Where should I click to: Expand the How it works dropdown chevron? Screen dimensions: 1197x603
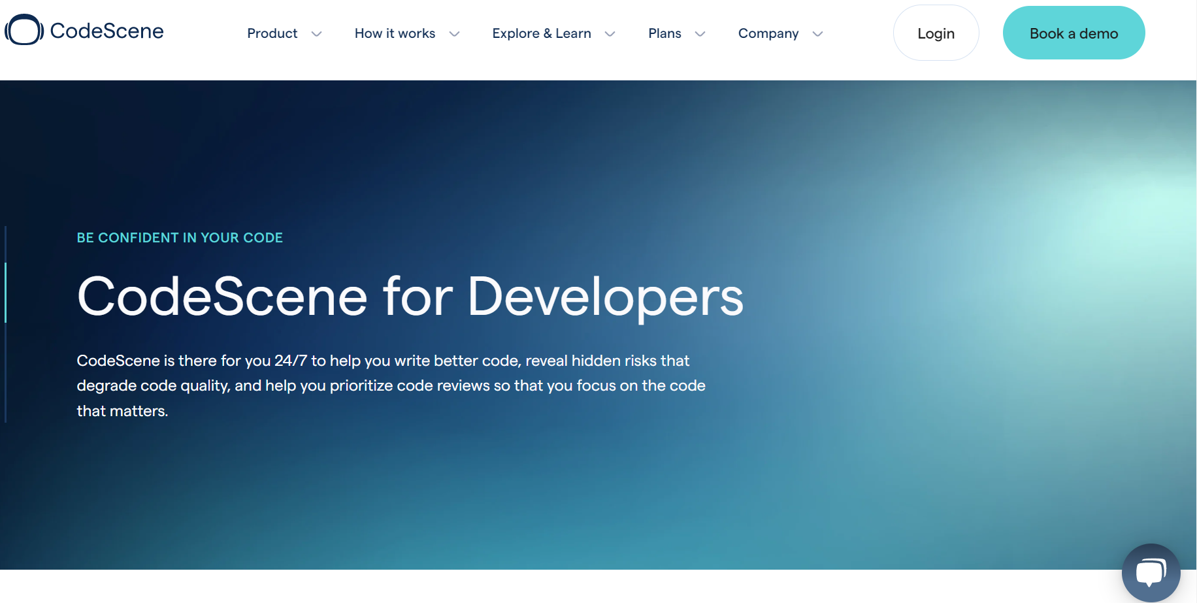tap(455, 33)
